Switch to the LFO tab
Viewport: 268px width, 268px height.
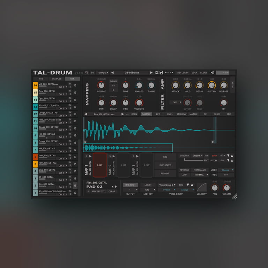click(158, 114)
